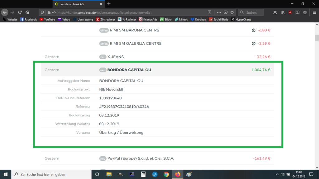Close the comdirect bank AG tab

pos(101,4)
